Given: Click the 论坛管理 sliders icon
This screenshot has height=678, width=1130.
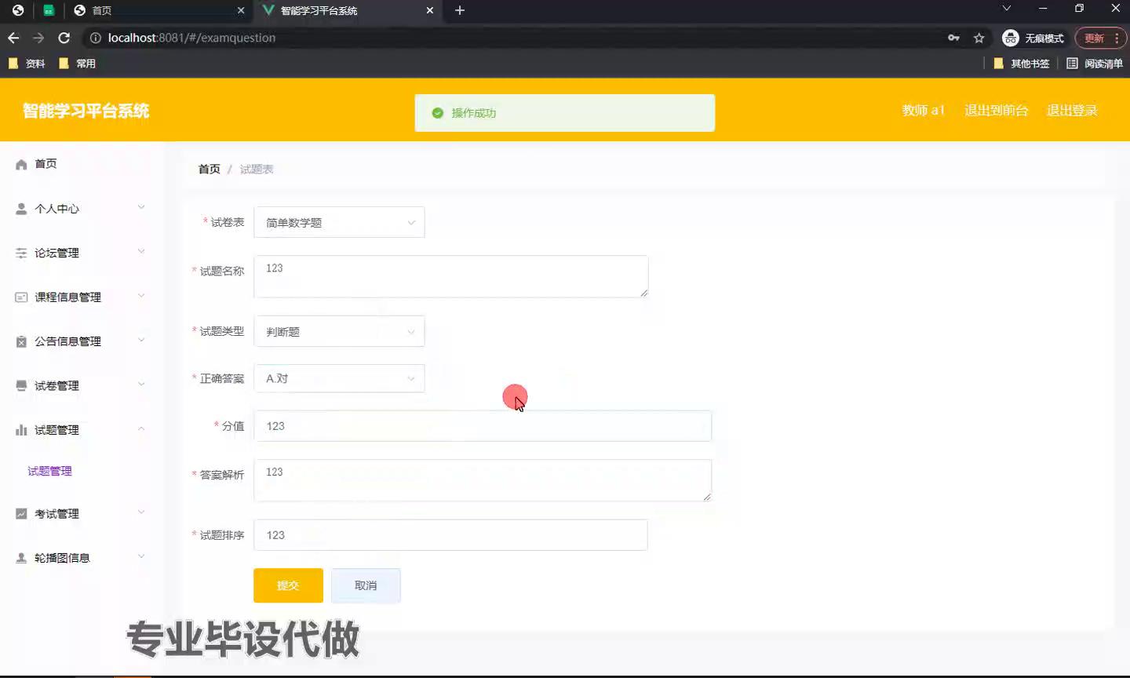Looking at the screenshot, I should (21, 253).
